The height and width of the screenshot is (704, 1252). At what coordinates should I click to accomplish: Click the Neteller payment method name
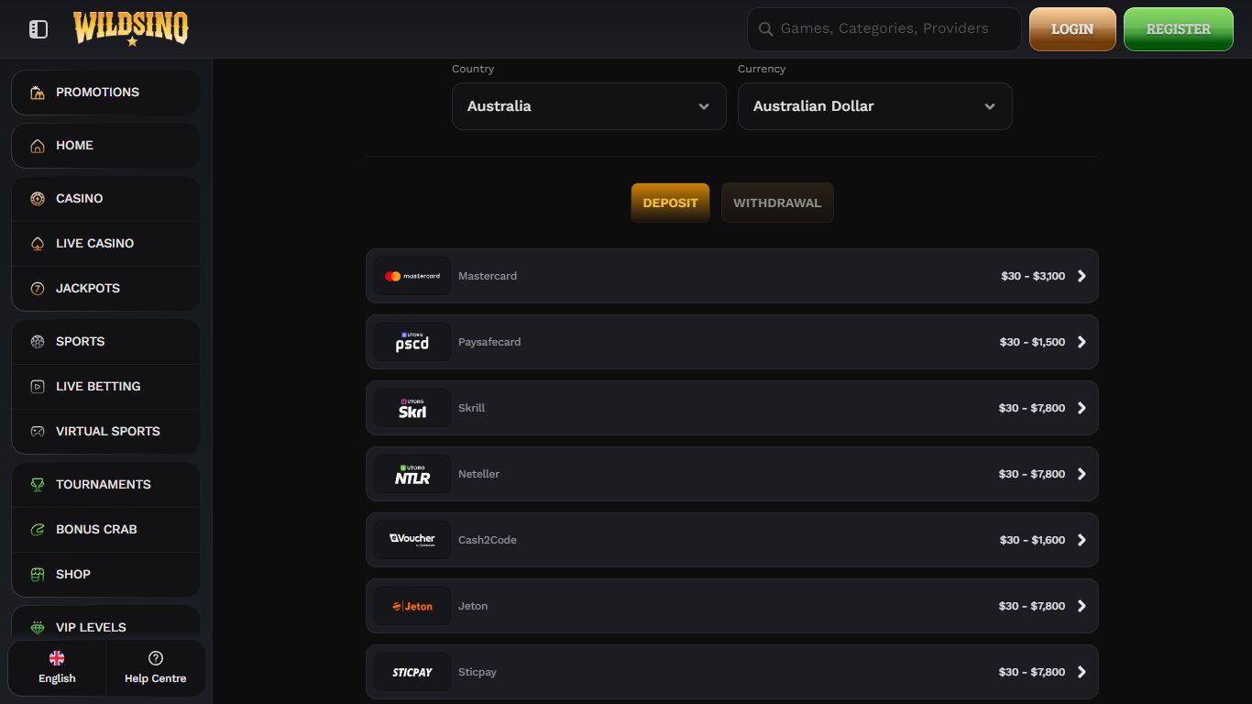pyautogui.click(x=478, y=474)
